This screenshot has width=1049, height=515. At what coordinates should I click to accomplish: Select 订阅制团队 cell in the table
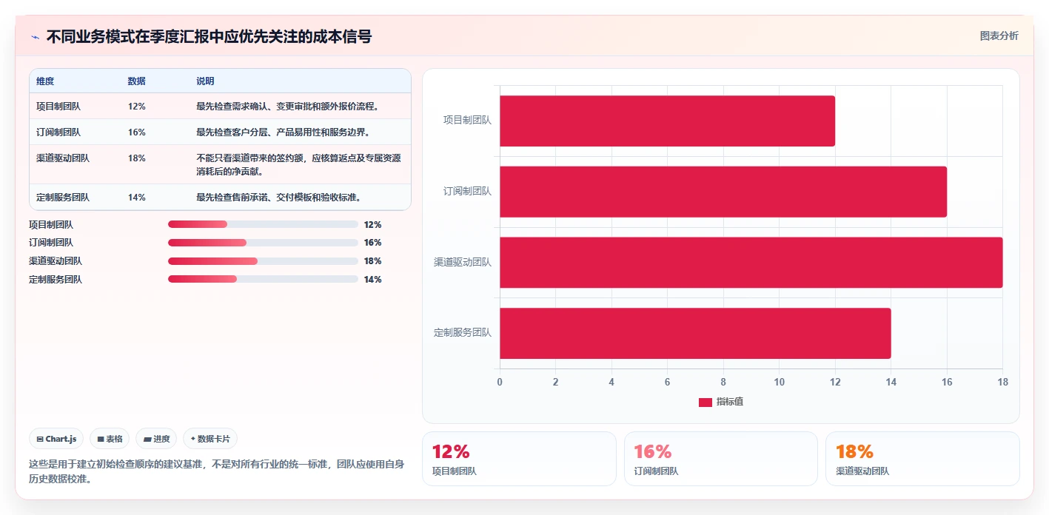pos(58,132)
